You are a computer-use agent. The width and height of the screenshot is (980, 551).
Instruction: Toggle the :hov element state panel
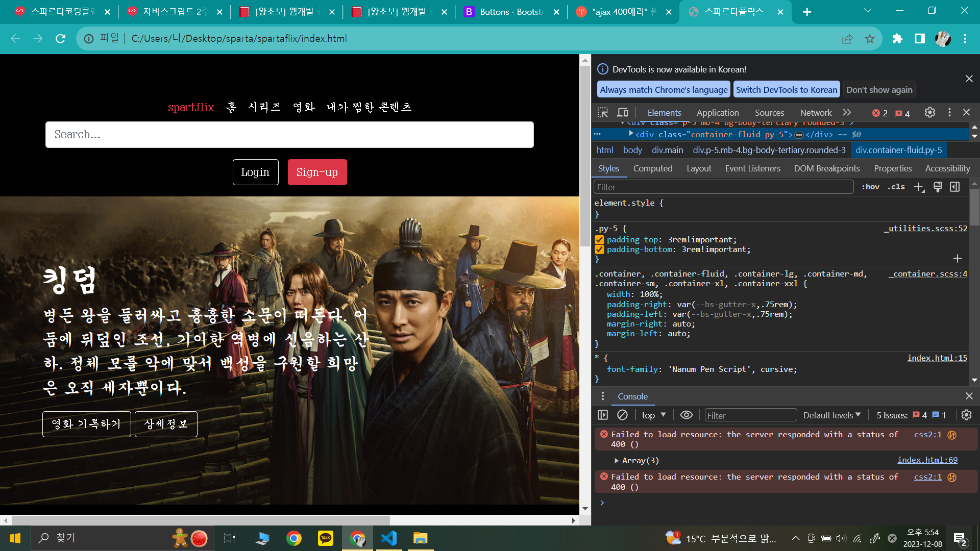pyautogui.click(x=870, y=187)
